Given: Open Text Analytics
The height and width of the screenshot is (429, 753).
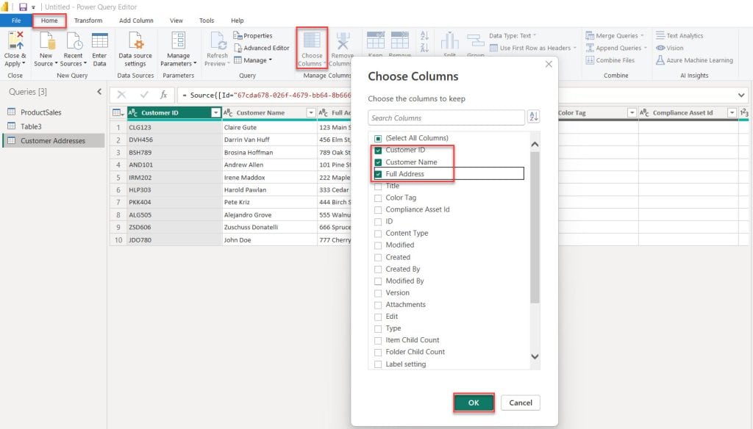Looking at the screenshot, I should coord(679,35).
